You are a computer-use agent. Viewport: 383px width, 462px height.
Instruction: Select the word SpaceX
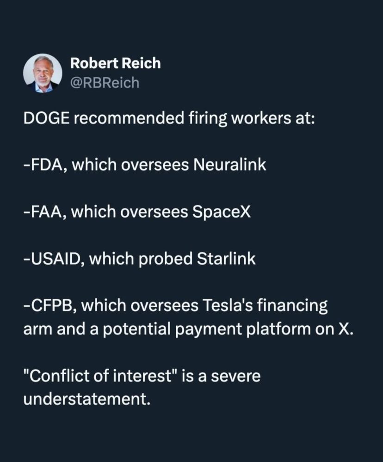222,212
